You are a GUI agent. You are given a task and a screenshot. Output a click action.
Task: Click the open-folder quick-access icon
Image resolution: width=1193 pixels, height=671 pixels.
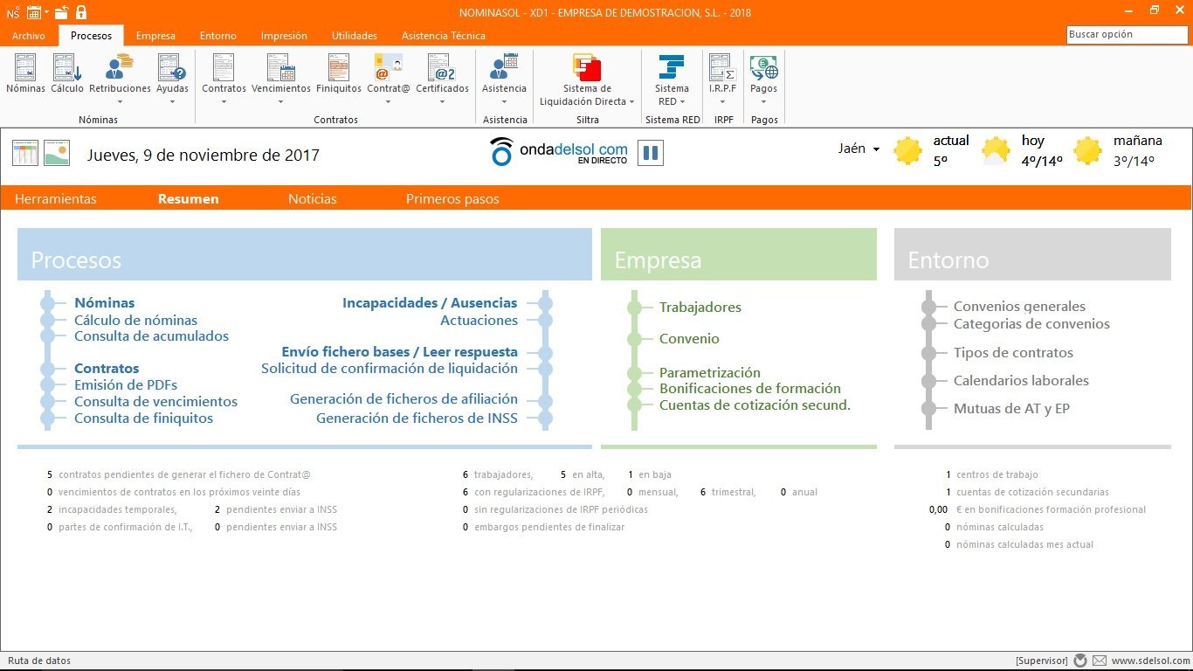point(62,12)
